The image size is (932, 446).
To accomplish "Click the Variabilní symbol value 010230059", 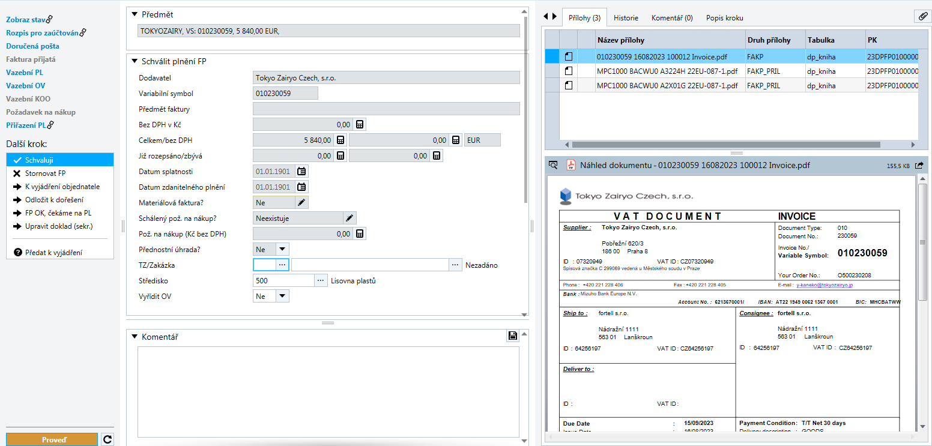I will click(285, 94).
